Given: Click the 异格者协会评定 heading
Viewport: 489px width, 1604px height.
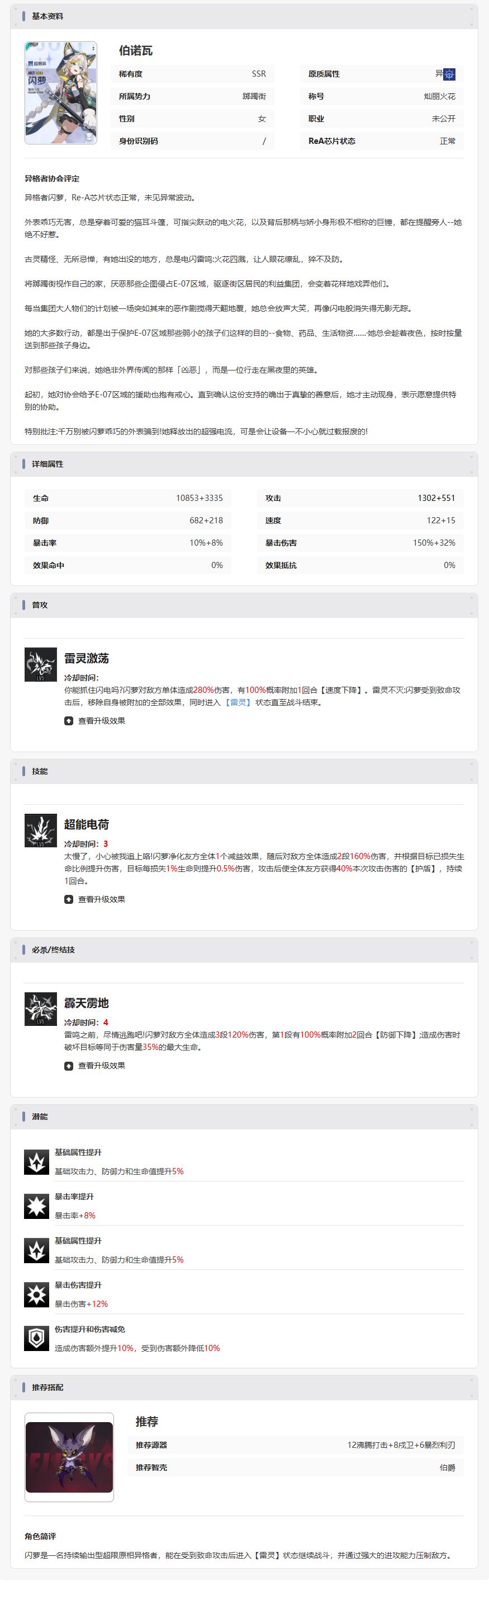Looking at the screenshot, I should point(53,179).
